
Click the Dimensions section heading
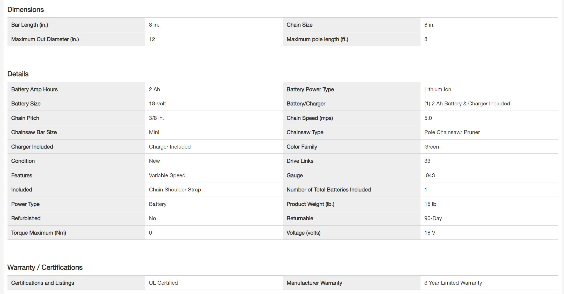point(26,10)
